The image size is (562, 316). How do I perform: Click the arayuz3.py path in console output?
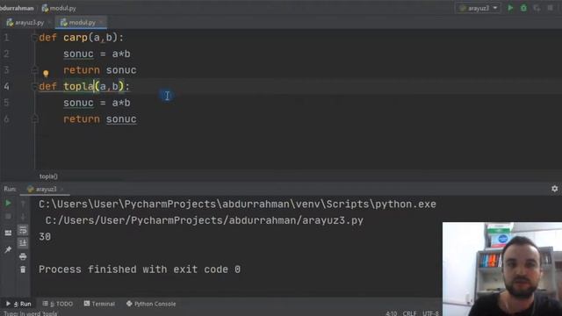tap(205, 220)
